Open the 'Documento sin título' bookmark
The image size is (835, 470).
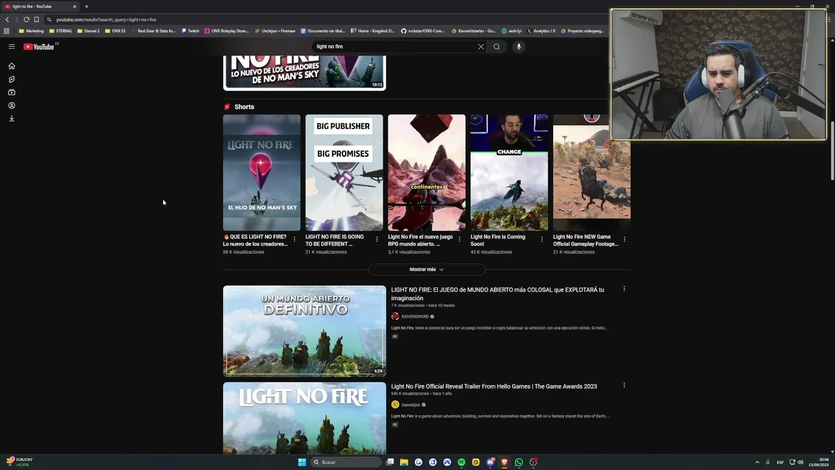322,31
